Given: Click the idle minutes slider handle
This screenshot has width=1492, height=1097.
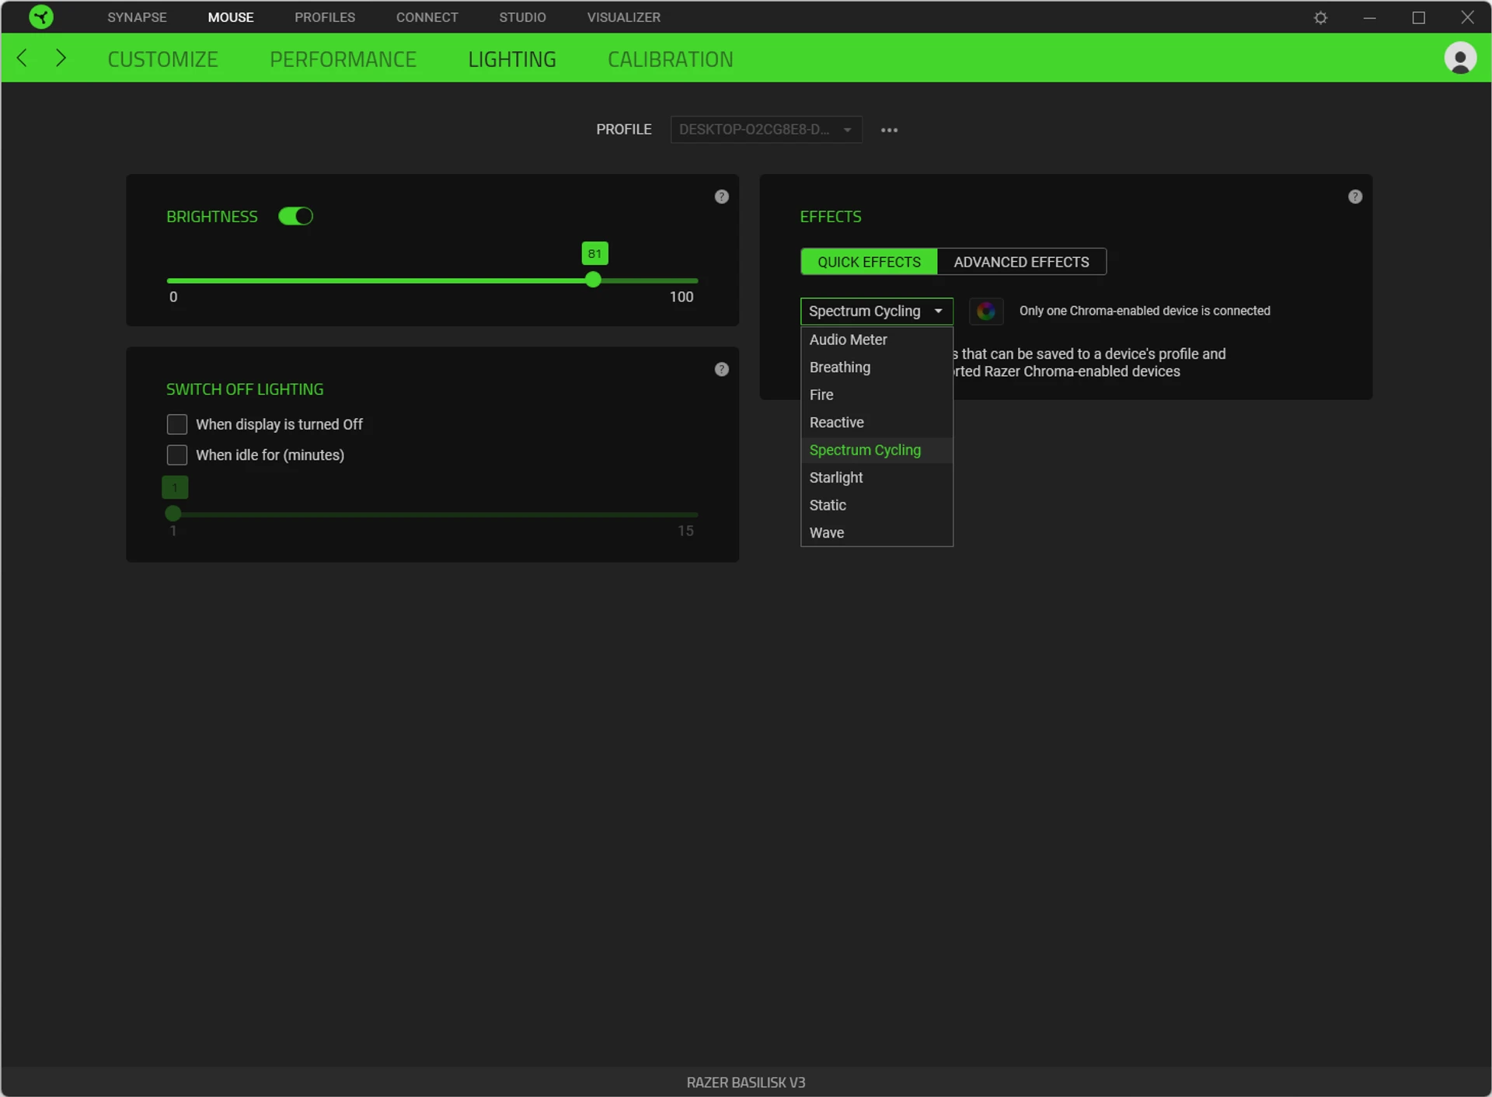Looking at the screenshot, I should [x=173, y=514].
